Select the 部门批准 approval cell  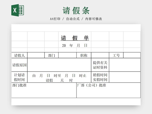44,90
